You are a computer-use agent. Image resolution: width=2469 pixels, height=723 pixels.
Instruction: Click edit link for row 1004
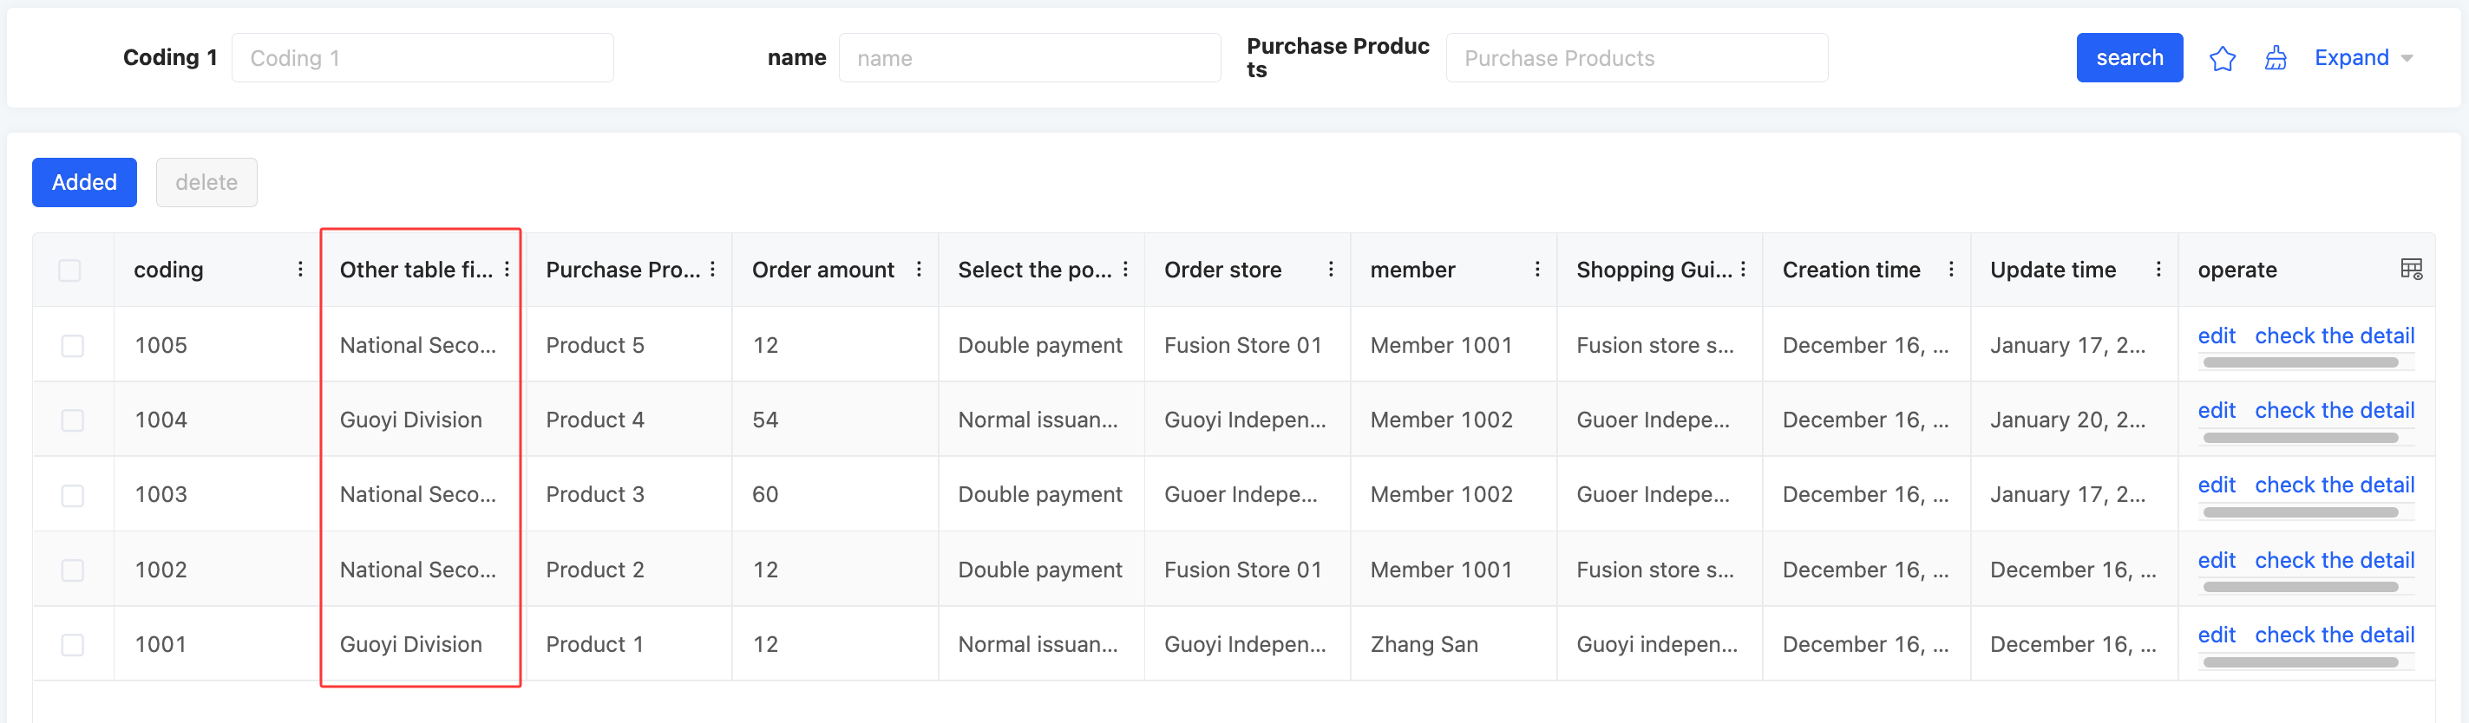(2215, 410)
